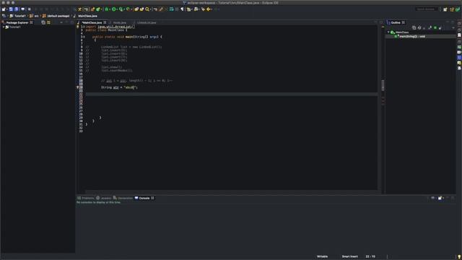Minimize the editor area

(375, 22)
